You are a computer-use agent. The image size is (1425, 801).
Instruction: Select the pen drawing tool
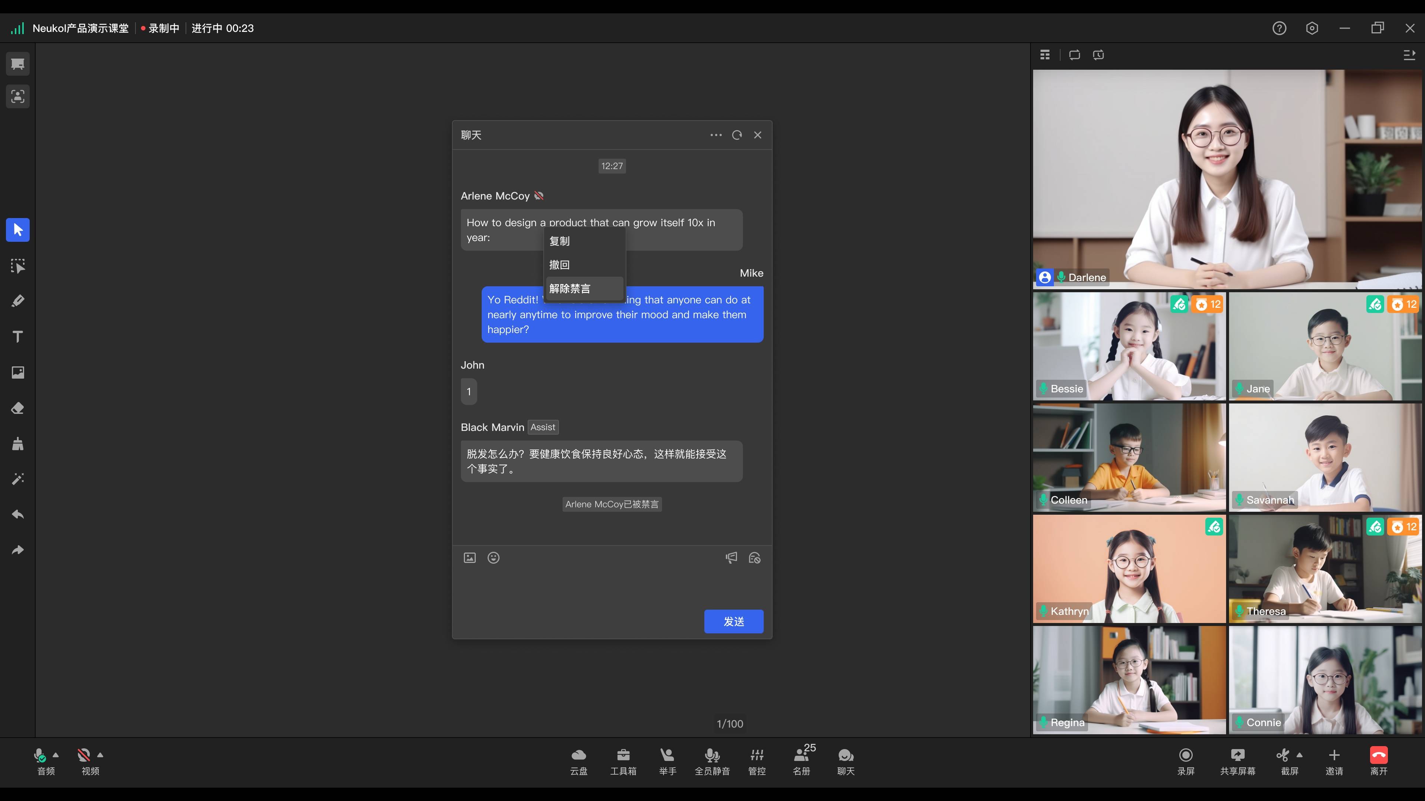(18, 301)
